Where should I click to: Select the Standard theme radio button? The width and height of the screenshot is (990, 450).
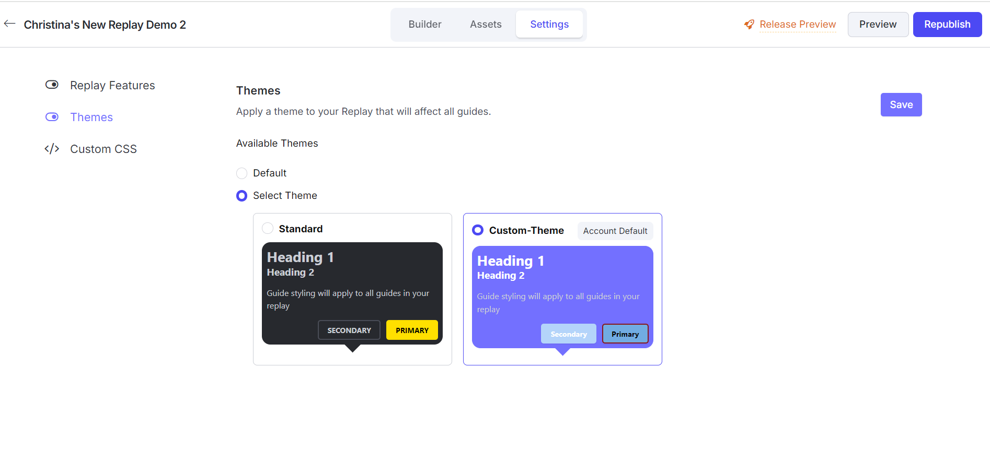268,228
